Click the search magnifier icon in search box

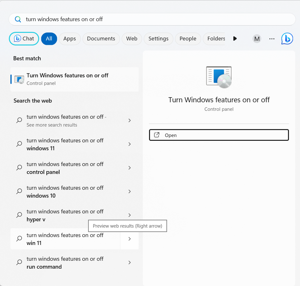click(18, 19)
